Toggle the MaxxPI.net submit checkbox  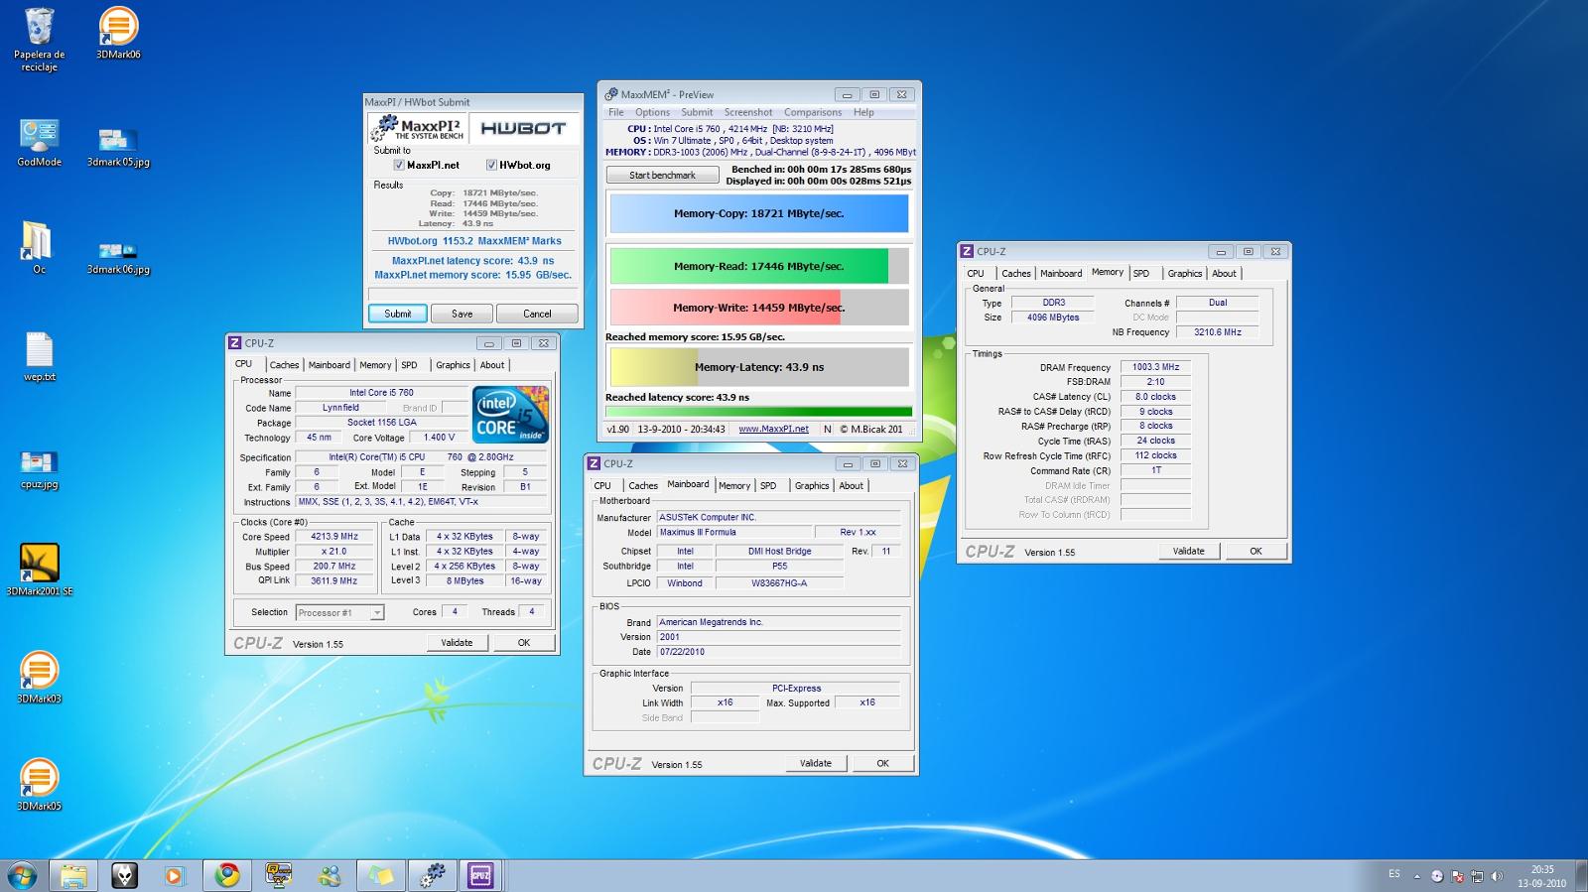tap(399, 166)
